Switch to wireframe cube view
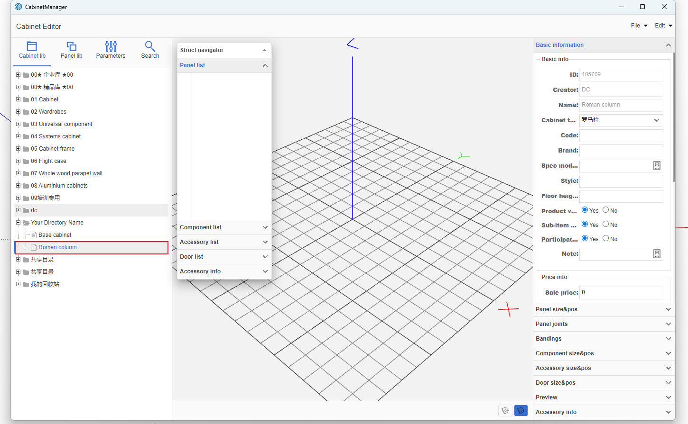 coord(505,410)
